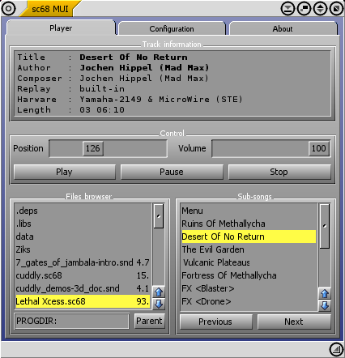Go to the Next sub-song
Screen dimensions: 345x358
click(x=294, y=322)
